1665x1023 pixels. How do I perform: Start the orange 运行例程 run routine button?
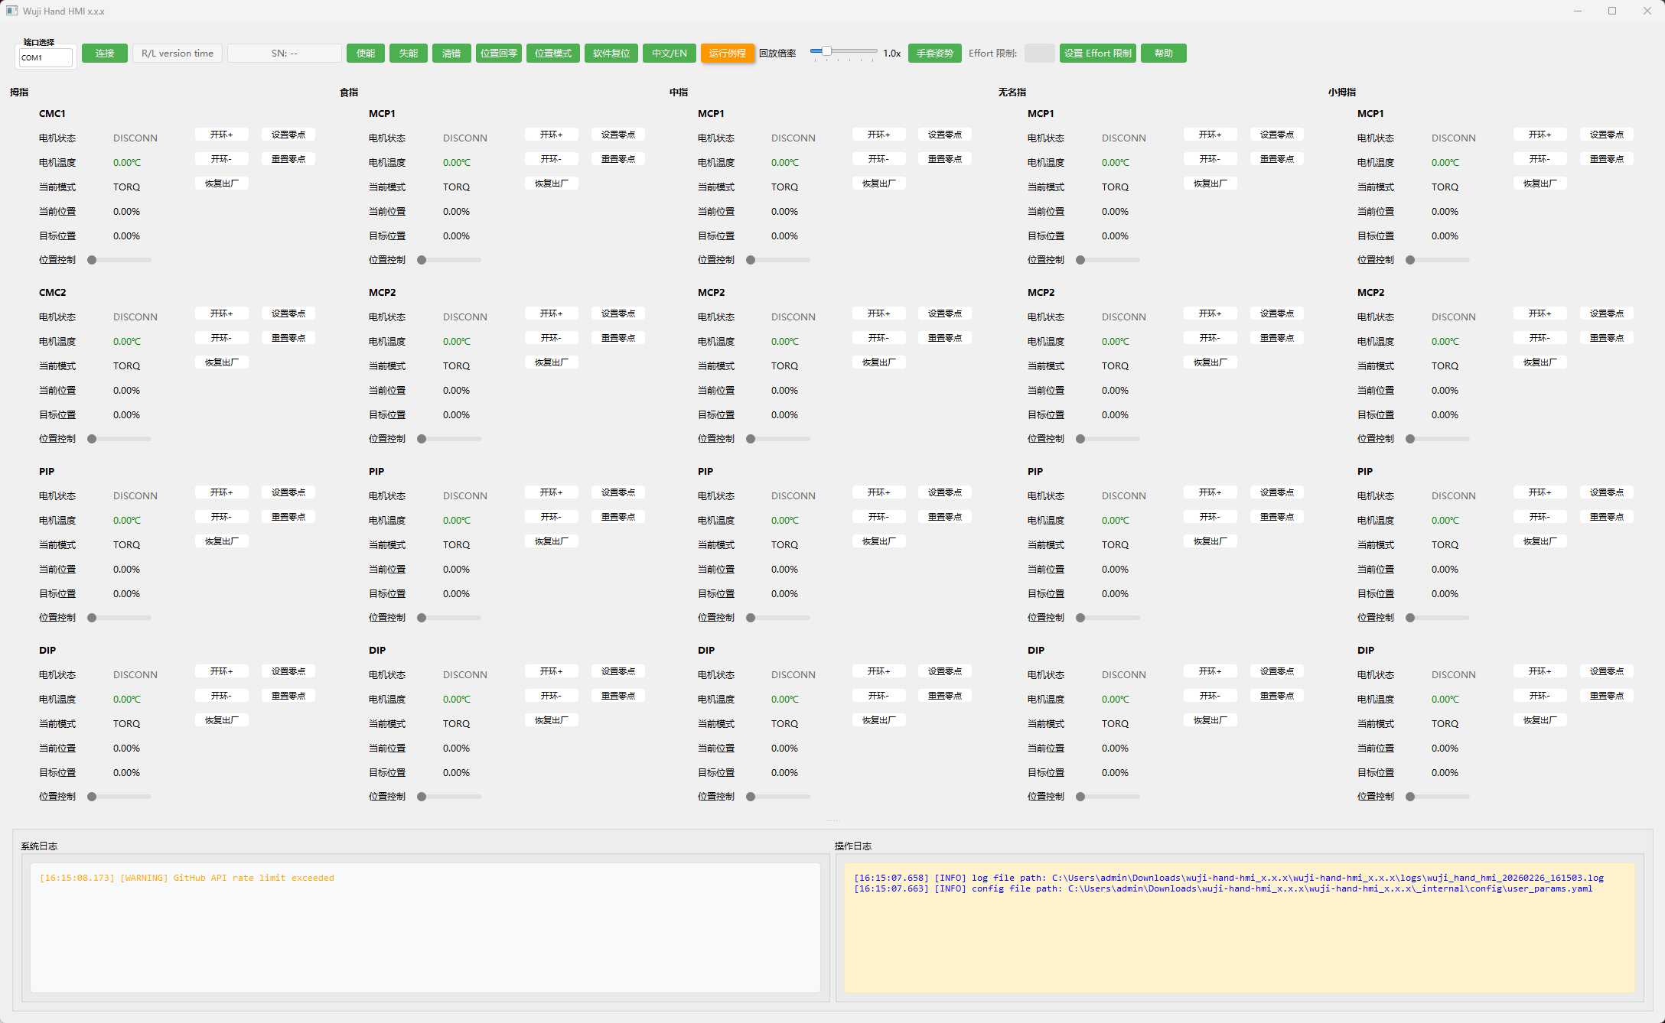[x=728, y=54]
